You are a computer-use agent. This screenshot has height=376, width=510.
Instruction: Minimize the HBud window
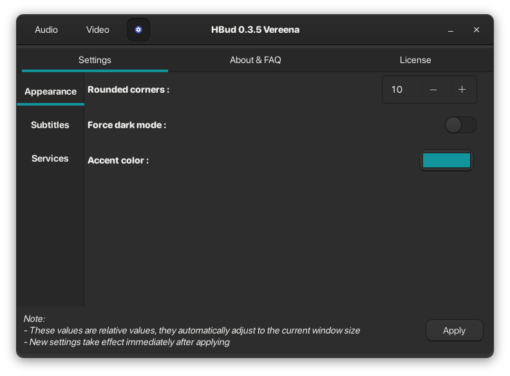[451, 30]
